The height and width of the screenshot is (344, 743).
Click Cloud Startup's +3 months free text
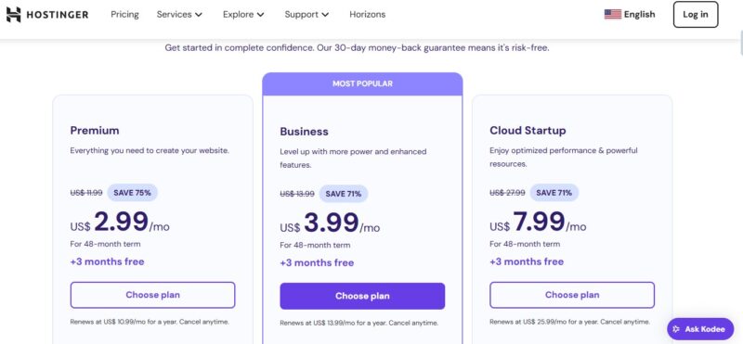[527, 261]
